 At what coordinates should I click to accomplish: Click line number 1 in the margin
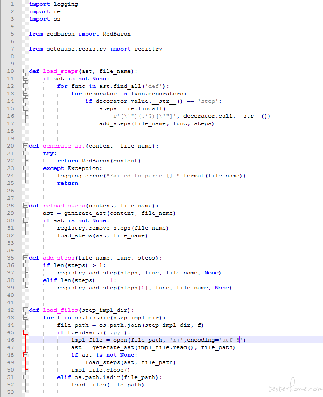tap(12, 4)
